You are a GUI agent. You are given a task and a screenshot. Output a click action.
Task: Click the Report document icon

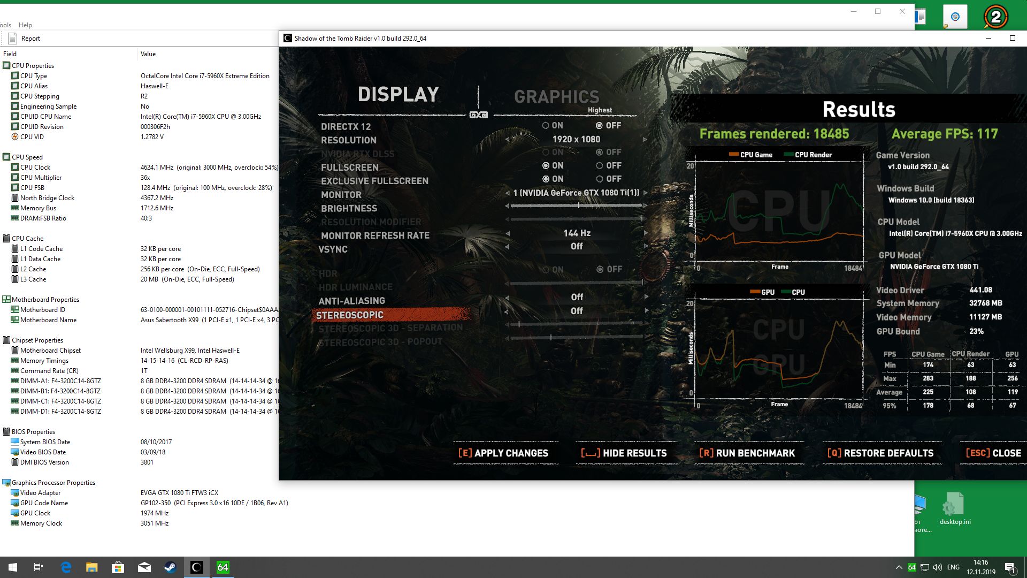tap(13, 39)
